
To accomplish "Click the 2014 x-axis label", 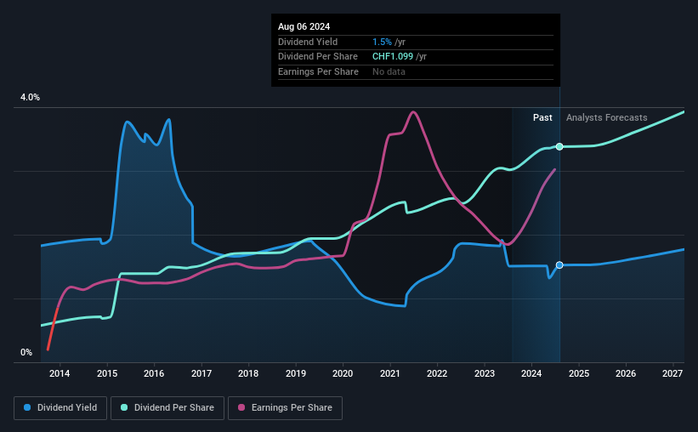I will (x=60, y=373).
